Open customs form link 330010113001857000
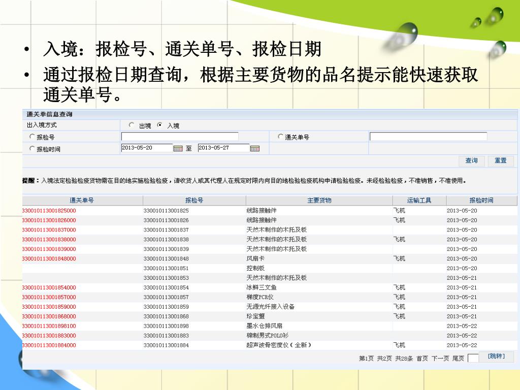Viewport: 520px width, 390px height. 49,297
